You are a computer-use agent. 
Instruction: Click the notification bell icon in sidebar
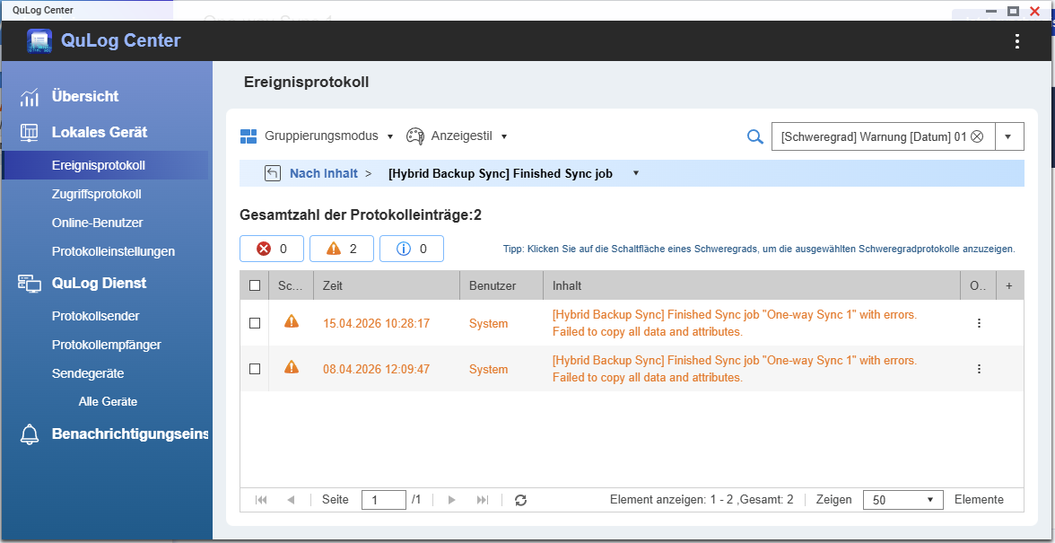click(x=29, y=434)
